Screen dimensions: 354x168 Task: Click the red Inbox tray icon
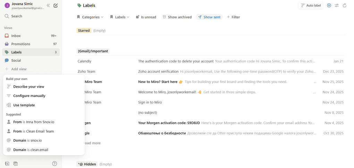7,36
